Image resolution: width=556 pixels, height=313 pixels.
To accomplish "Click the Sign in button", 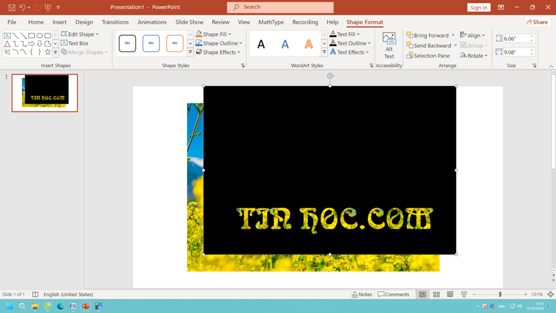I will pos(478,7).
